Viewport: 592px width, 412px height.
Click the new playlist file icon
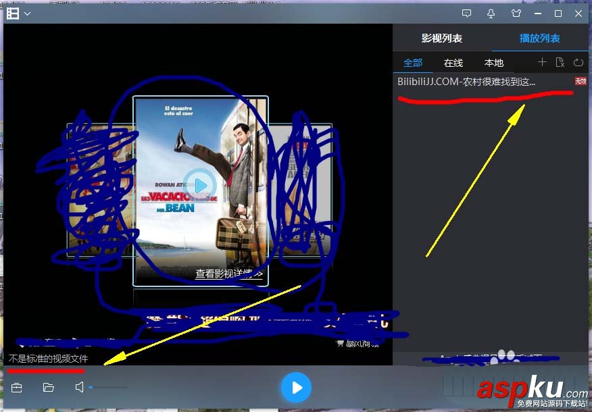pos(560,62)
